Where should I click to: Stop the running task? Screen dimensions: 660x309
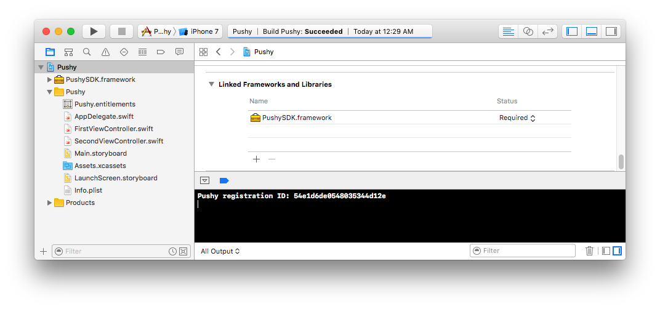(122, 31)
